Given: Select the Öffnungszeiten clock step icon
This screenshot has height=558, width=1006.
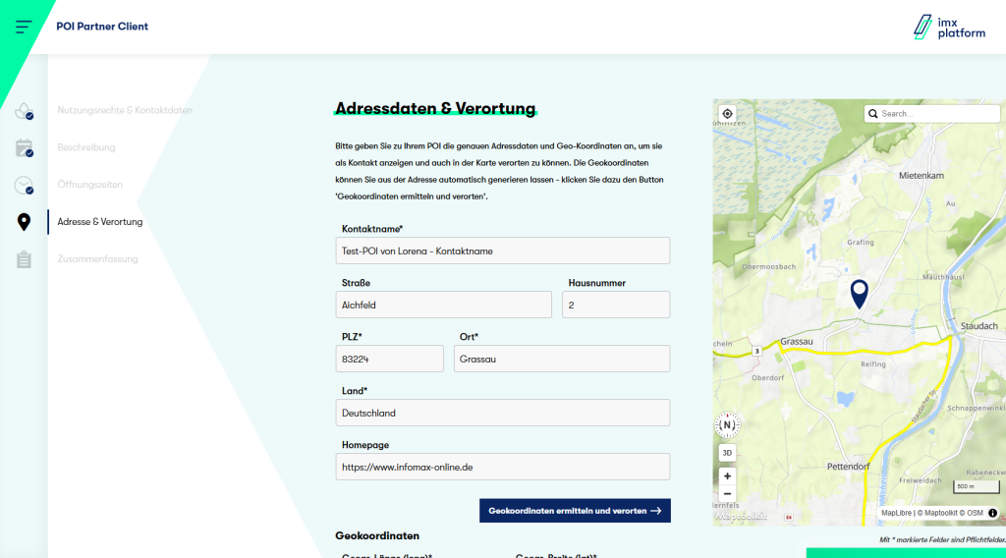Looking at the screenshot, I should (x=25, y=186).
